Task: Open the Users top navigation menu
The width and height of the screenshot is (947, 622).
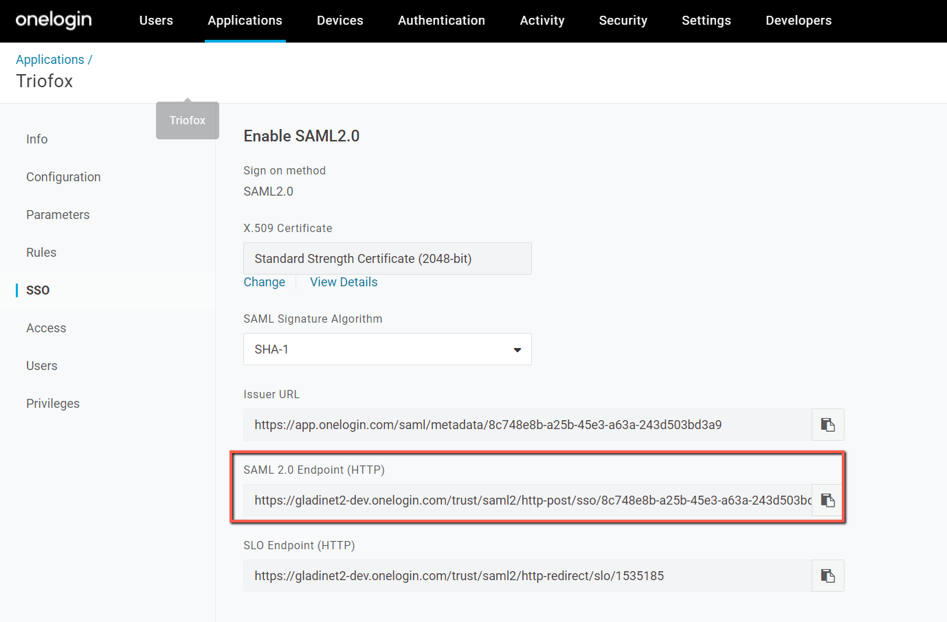Action: pos(156,21)
